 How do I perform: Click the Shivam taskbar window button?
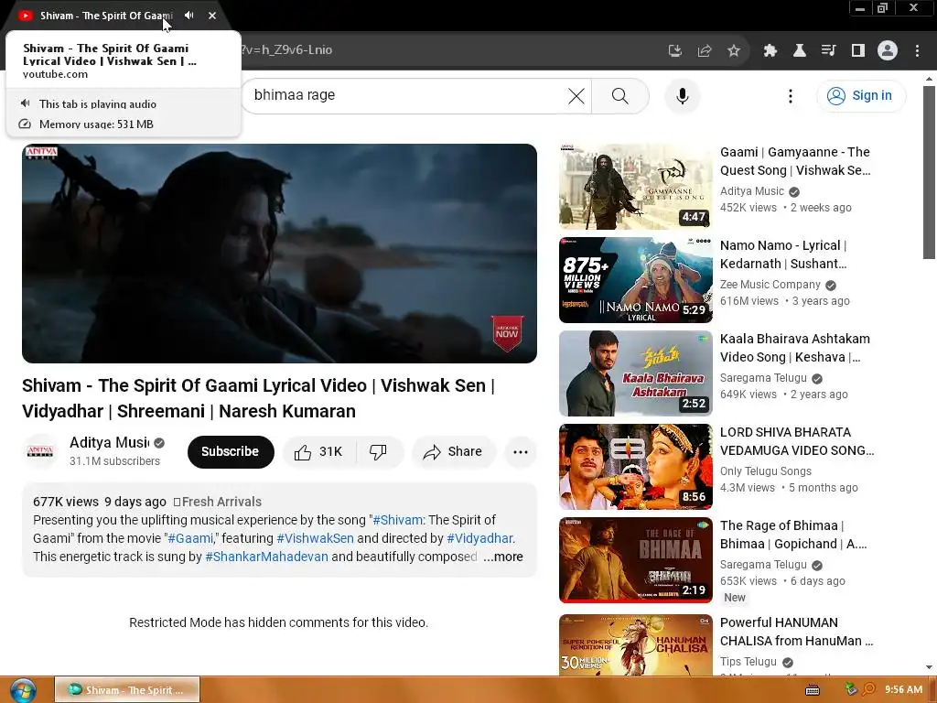pos(127,690)
